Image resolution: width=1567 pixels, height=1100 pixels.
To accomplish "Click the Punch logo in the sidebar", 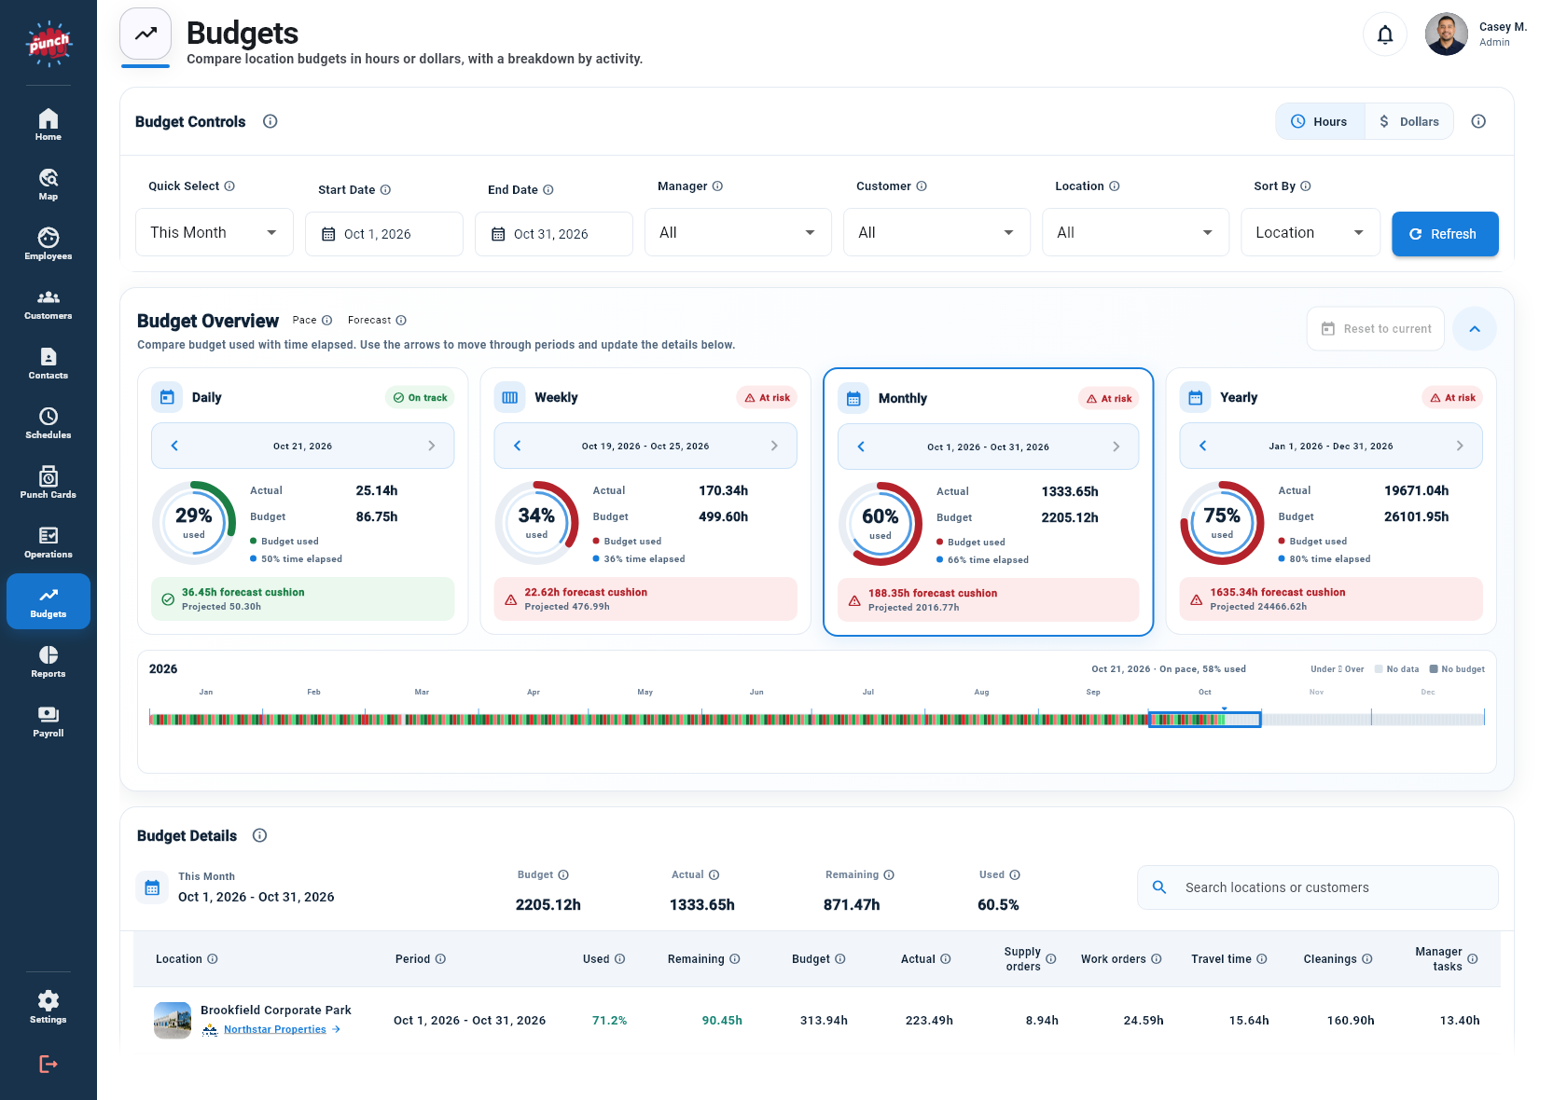I will [x=49, y=43].
